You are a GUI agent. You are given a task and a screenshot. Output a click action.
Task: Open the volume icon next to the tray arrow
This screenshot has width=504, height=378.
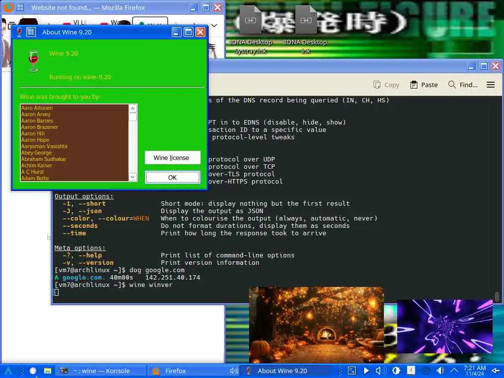(x=441, y=371)
